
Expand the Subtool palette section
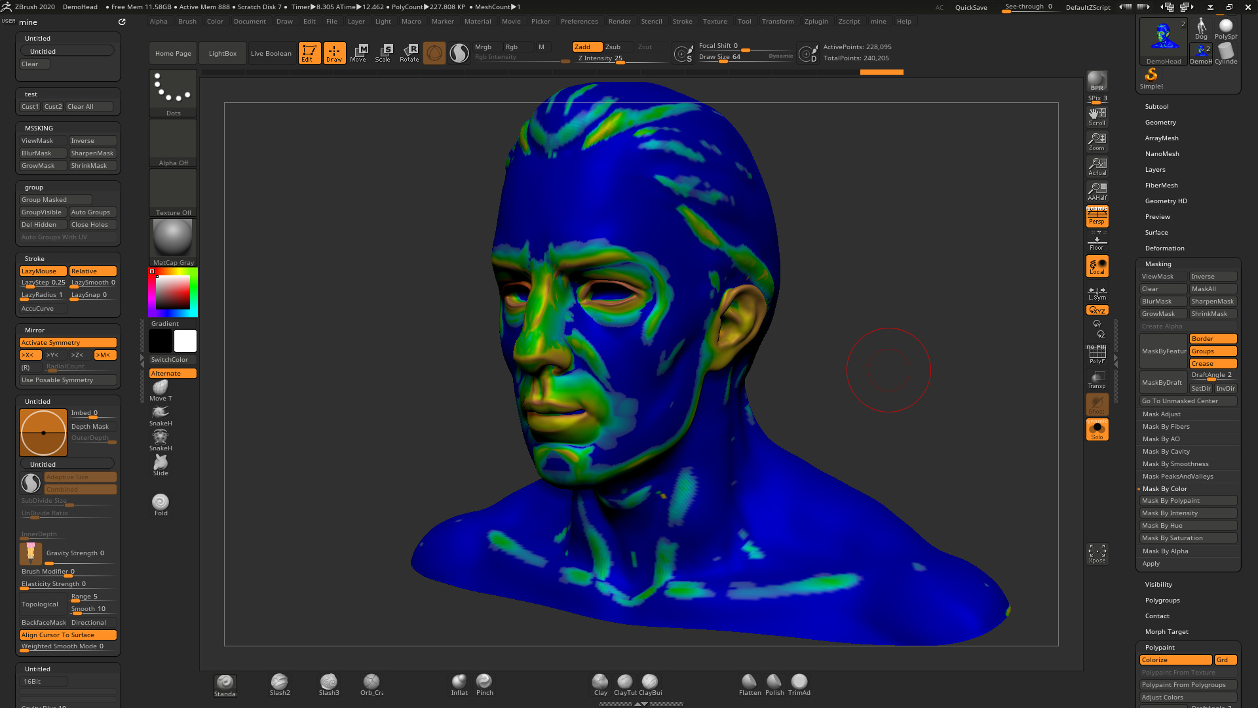click(1156, 106)
